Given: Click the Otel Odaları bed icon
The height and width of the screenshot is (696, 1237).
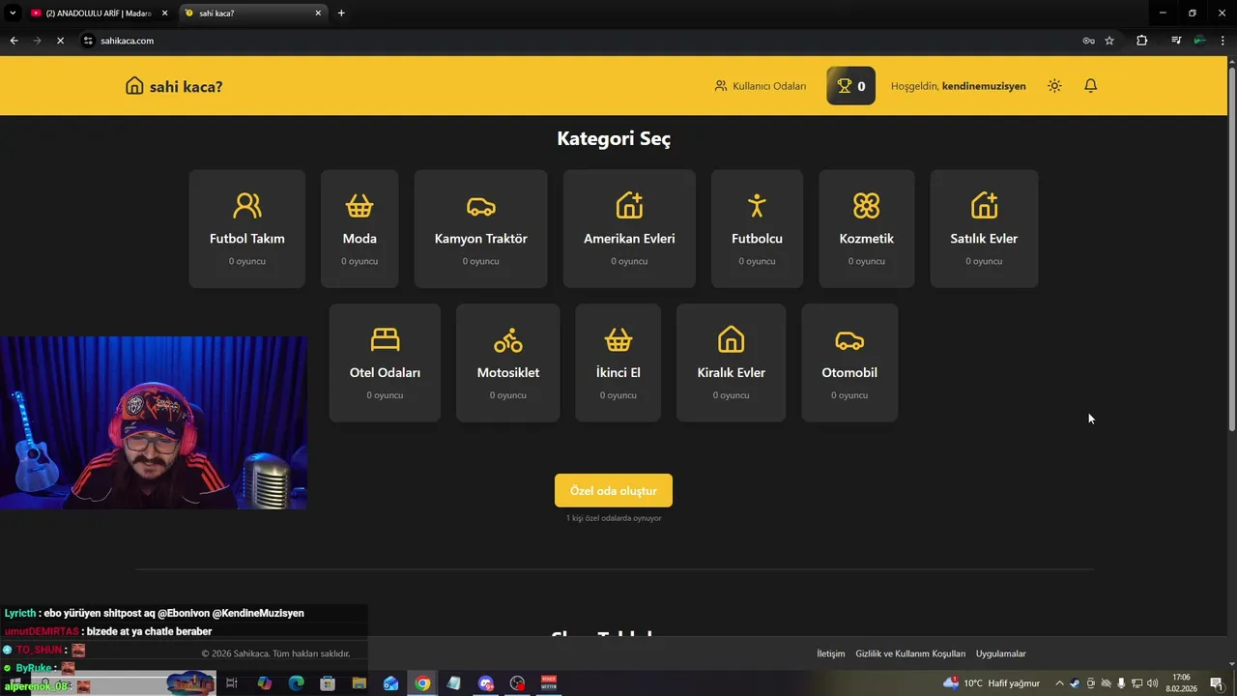Looking at the screenshot, I should pos(385,339).
